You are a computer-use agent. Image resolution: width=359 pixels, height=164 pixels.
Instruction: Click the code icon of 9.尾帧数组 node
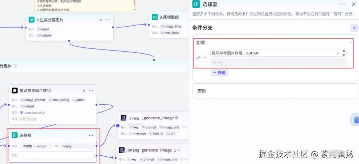(x=155, y=17)
